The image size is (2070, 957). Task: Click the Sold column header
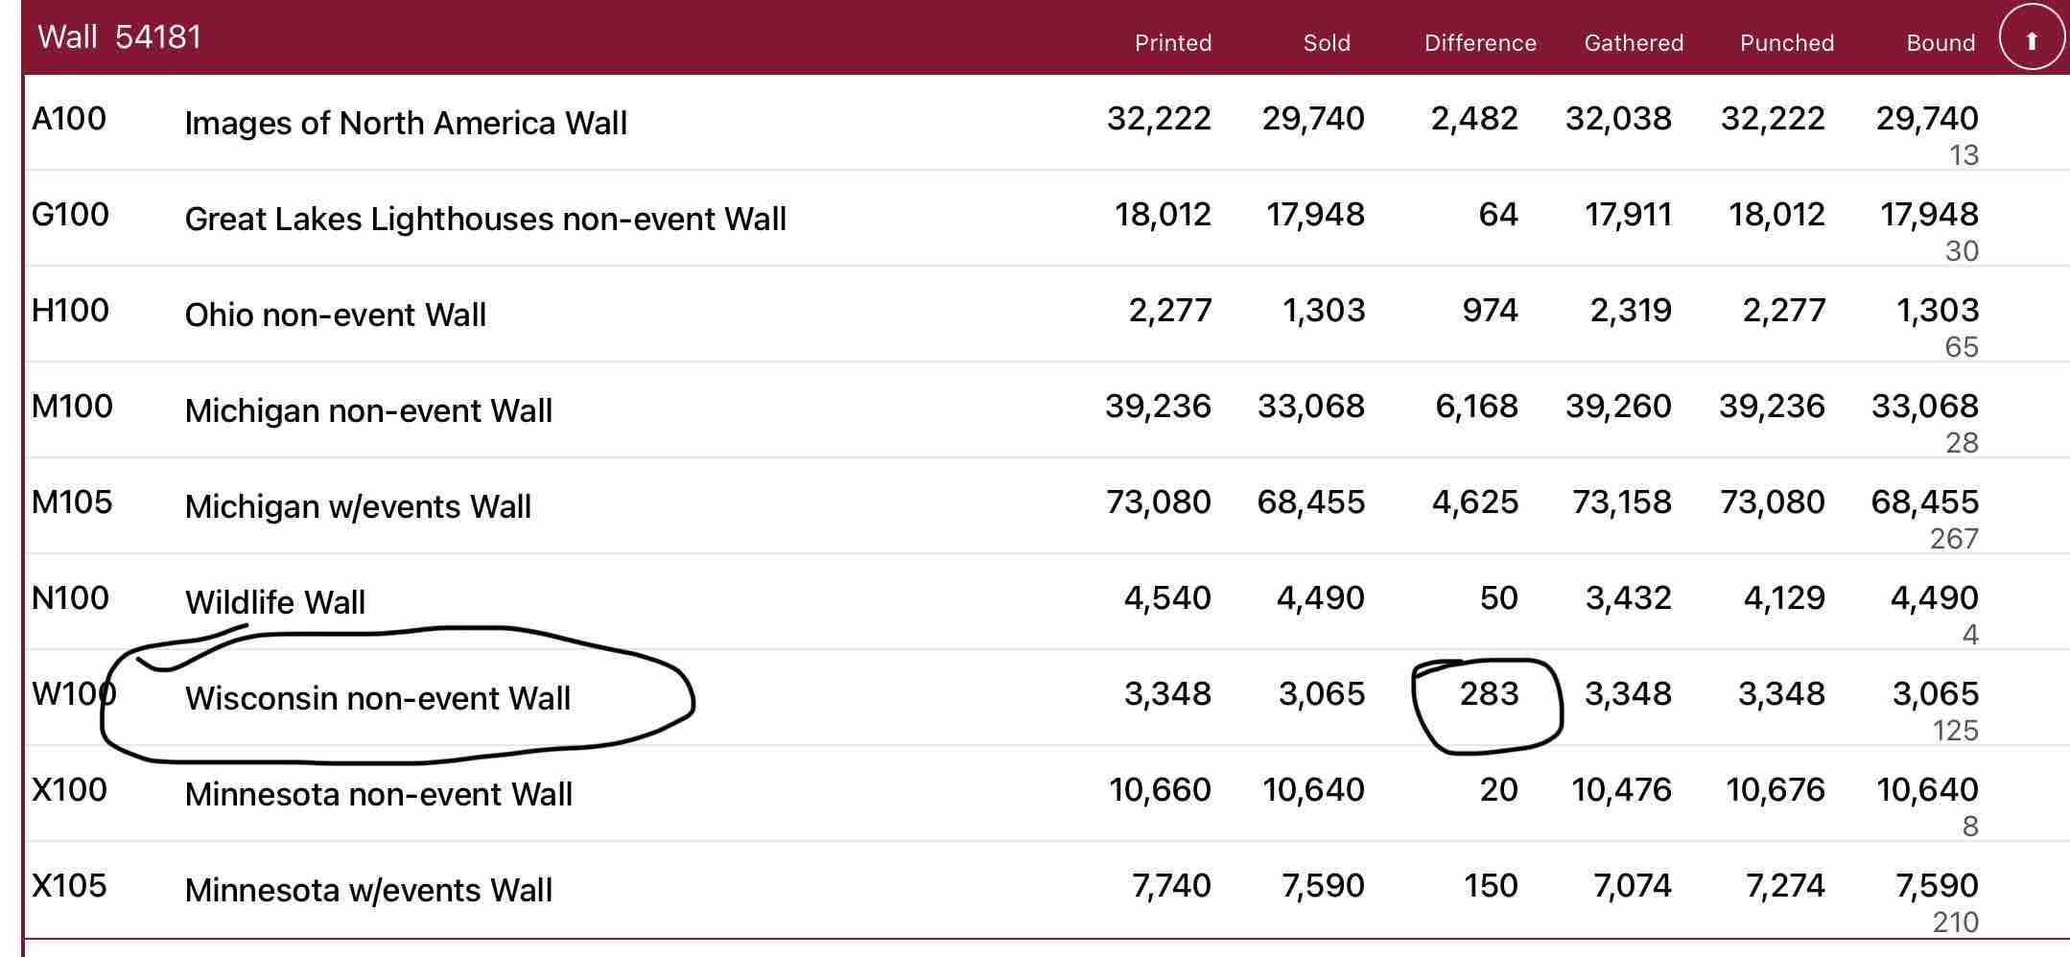(x=1326, y=43)
